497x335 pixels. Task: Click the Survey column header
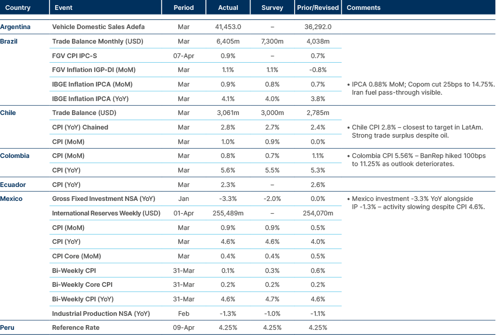(x=271, y=8)
